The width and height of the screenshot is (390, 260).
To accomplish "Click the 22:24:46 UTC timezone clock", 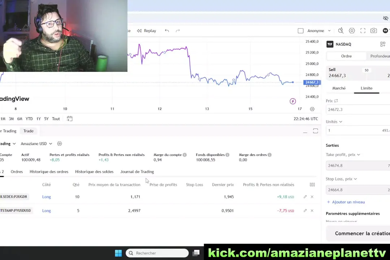I will [306, 119].
